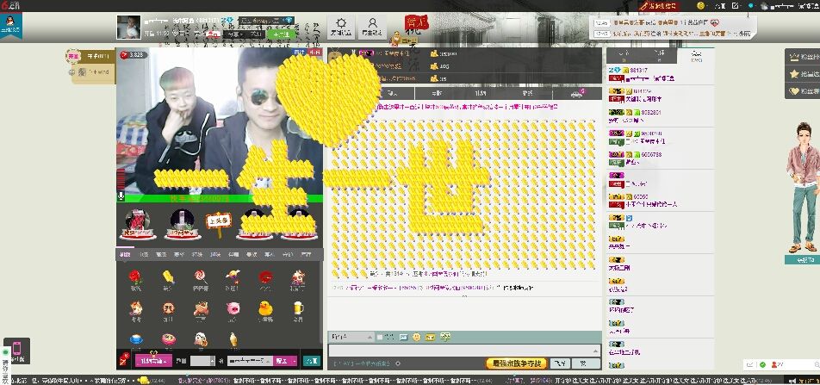Screen dimensions: 820x385
Task: Open the last gift category tab
Action: 306,254
